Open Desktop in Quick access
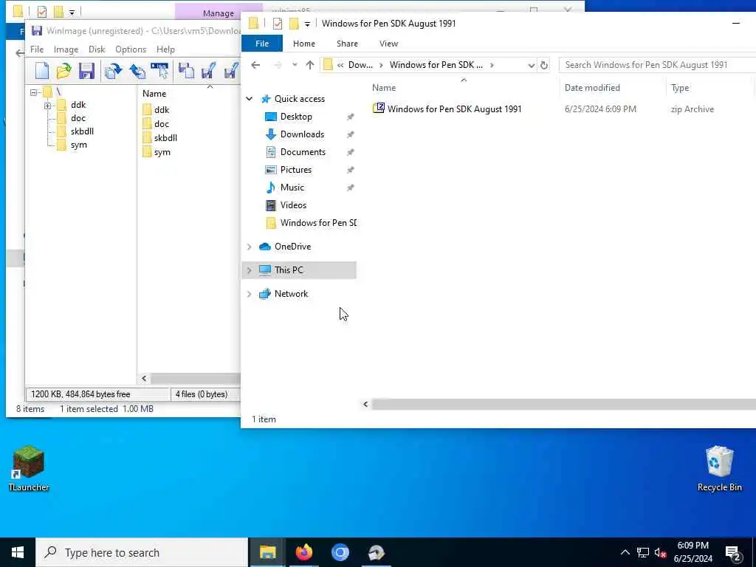This screenshot has height=567, width=756. (x=296, y=117)
